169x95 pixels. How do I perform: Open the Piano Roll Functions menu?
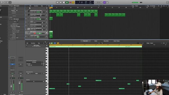coord(33,43)
